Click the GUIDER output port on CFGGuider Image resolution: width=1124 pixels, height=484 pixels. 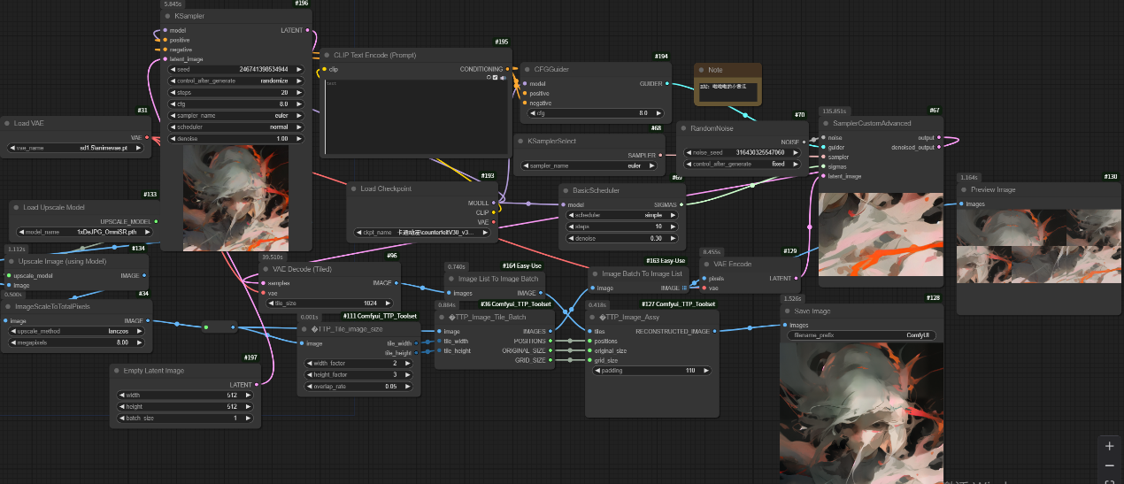[x=666, y=84]
